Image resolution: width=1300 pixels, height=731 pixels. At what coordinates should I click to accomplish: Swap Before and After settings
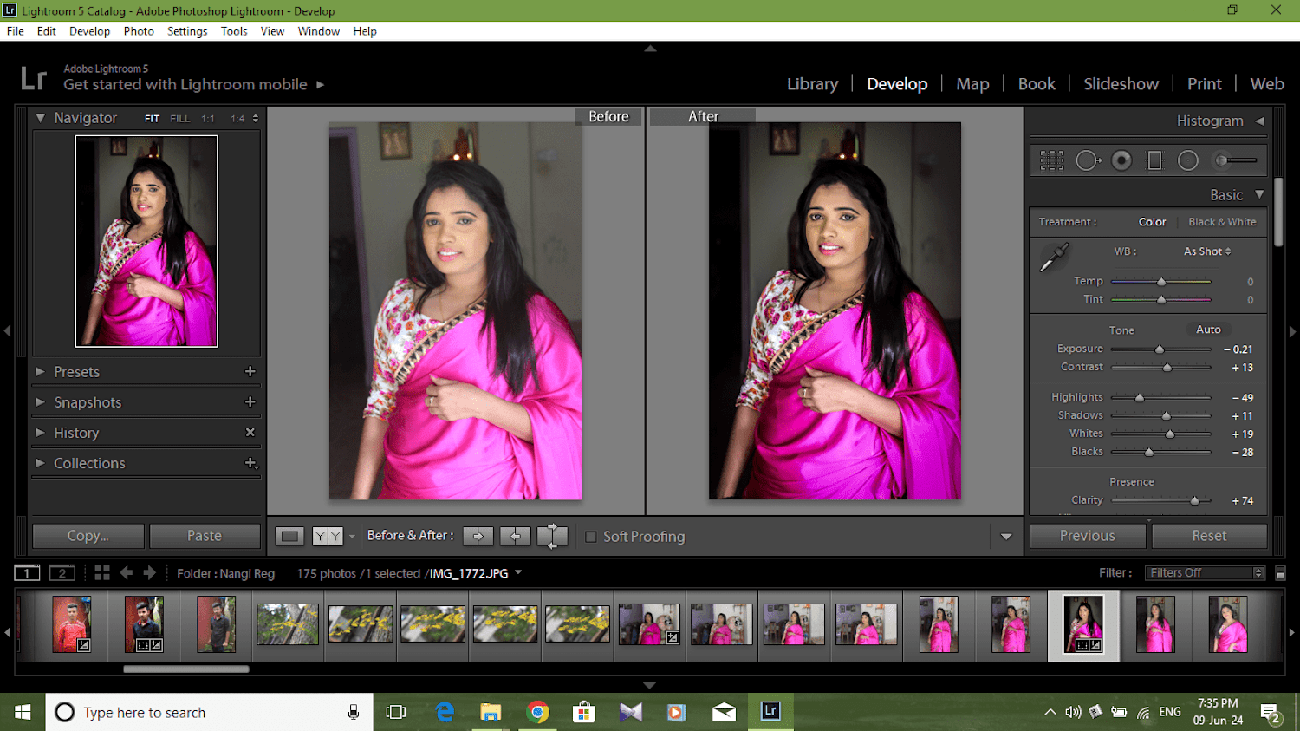pyautogui.click(x=552, y=537)
